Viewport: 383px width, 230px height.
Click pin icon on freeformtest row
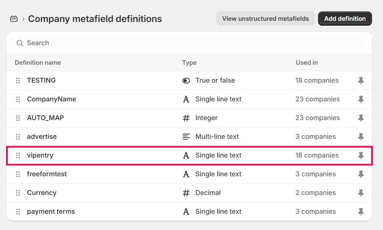[361, 174]
